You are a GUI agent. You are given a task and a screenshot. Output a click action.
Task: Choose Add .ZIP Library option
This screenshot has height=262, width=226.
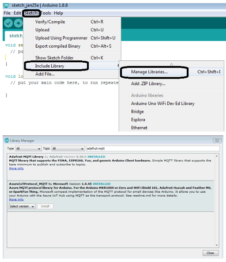coord(148,83)
